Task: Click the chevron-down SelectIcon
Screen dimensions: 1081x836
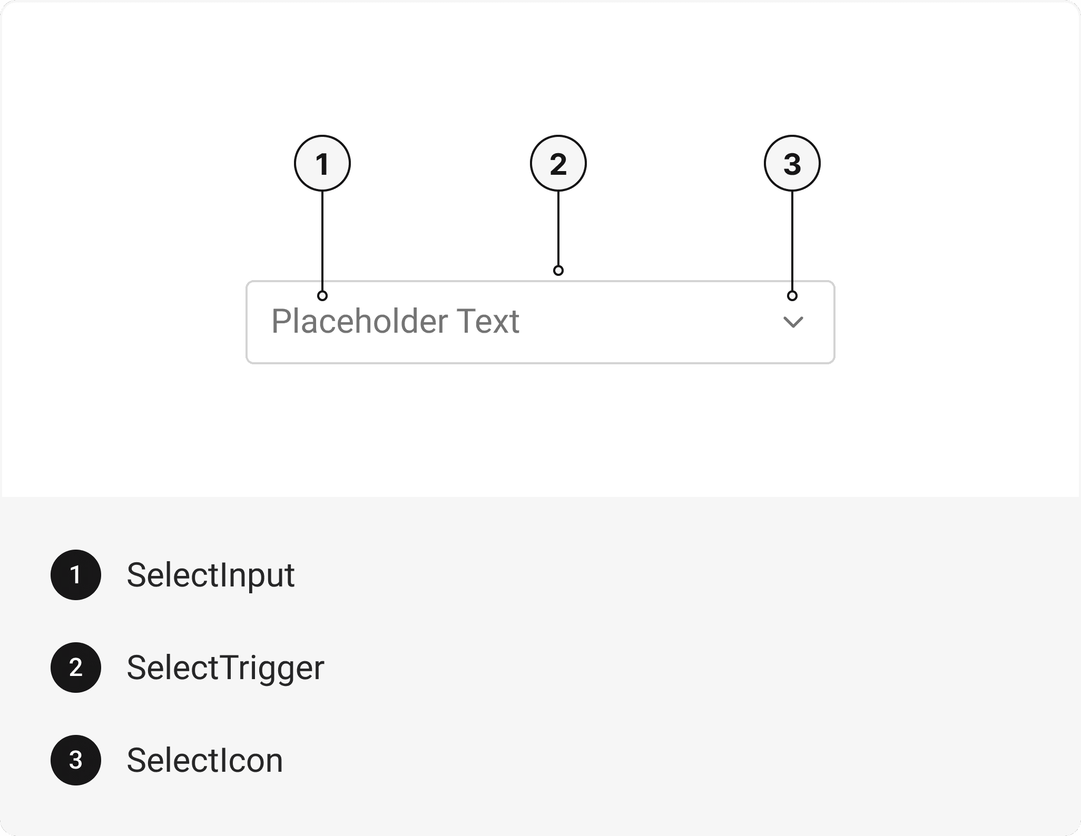Action: click(793, 322)
